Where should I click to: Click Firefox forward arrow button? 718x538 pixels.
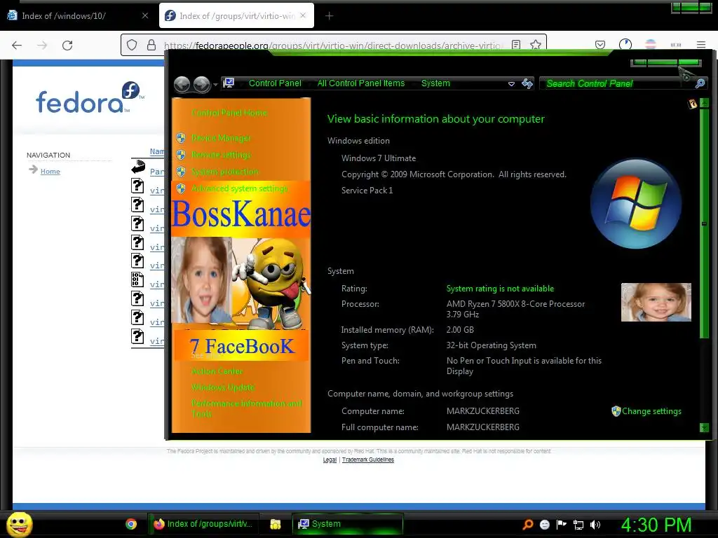[42, 45]
